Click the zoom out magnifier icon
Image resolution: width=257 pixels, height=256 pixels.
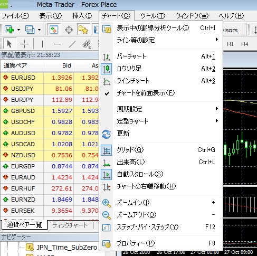pyautogui.click(x=107, y=215)
